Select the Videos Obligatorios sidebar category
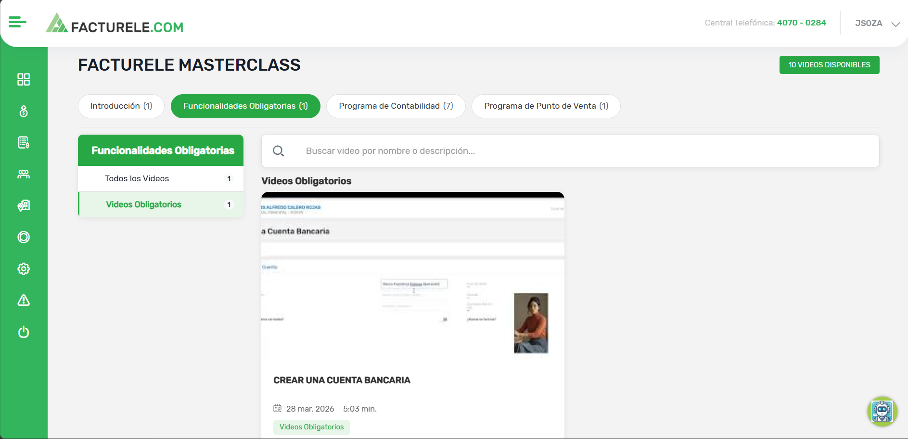 click(x=161, y=205)
